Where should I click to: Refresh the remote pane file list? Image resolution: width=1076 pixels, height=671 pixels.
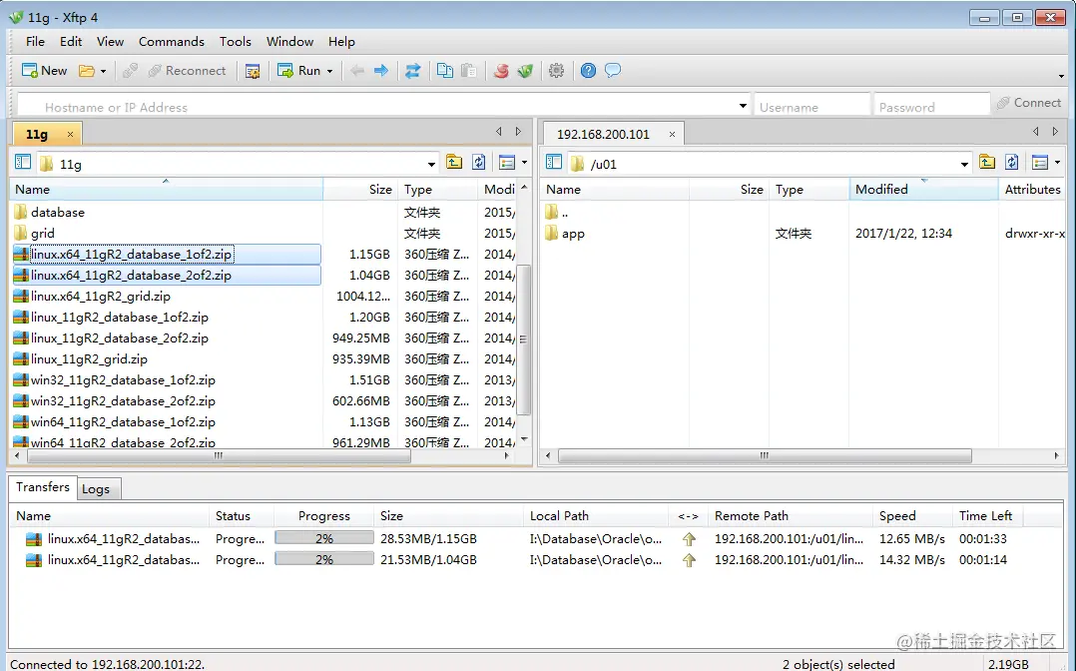pyautogui.click(x=1011, y=163)
